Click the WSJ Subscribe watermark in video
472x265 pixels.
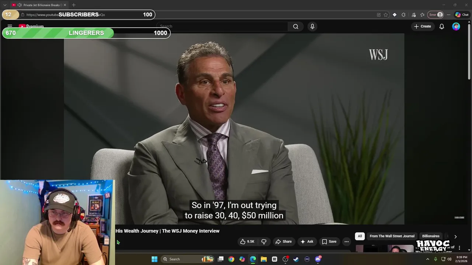(459, 218)
